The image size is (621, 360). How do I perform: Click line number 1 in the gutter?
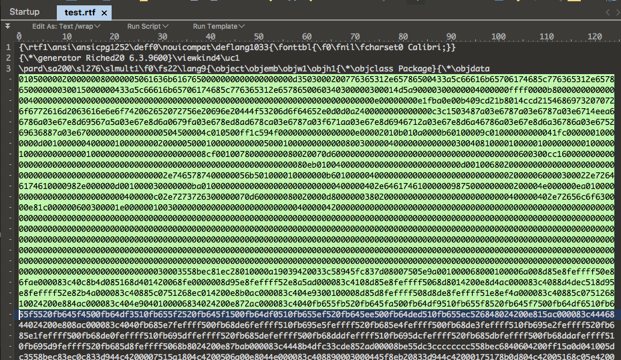(8, 47)
